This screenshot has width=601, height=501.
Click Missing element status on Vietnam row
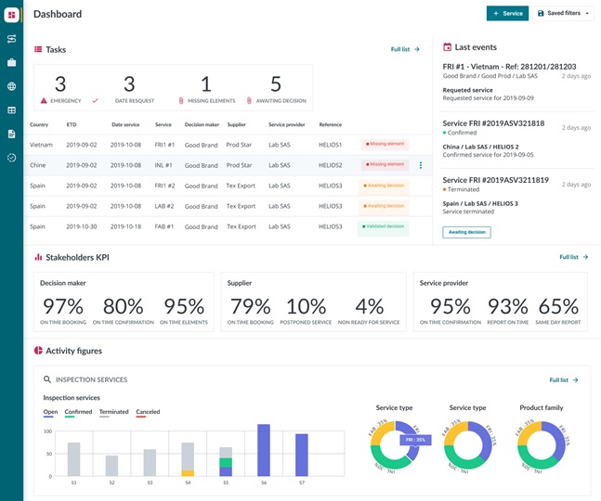pos(385,144)
